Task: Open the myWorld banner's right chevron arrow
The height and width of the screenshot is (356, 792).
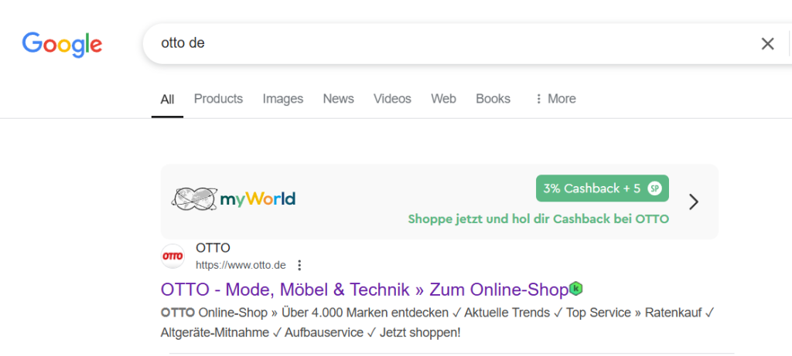Action: point(694,202)
